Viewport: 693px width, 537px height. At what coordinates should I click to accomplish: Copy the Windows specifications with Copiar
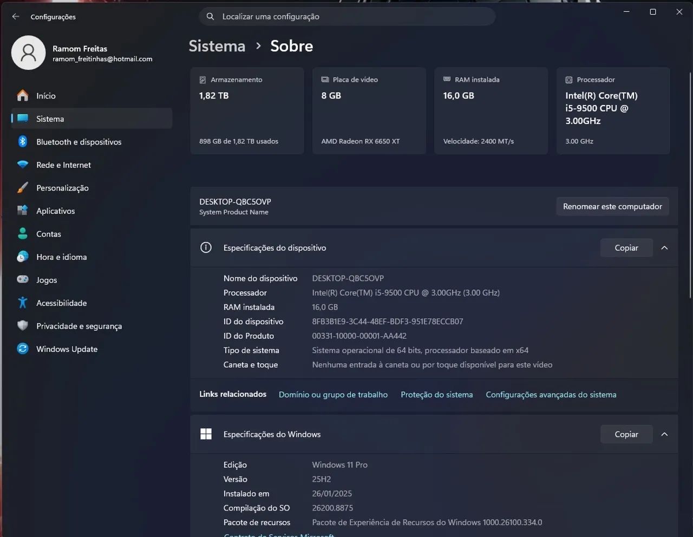[x=626, y=434]
